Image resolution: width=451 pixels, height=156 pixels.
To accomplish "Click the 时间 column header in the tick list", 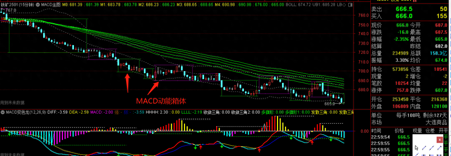I will coord(377,130).
